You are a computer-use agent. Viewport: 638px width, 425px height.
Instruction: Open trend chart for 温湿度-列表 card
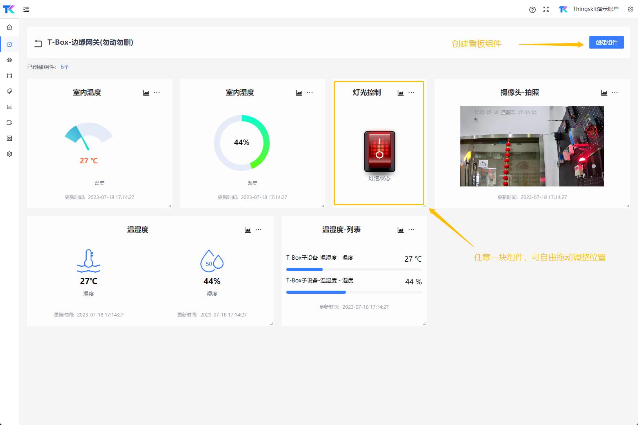click(400, 230)
